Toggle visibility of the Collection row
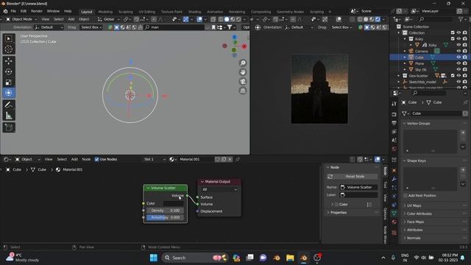Viewport: 471px width, 265px height. coord(458,32)
